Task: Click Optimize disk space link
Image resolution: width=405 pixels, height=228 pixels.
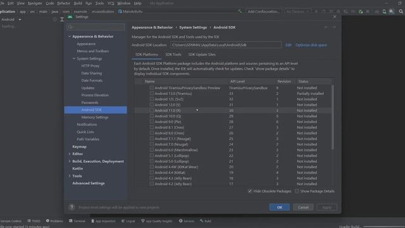Action: point(311,45)
